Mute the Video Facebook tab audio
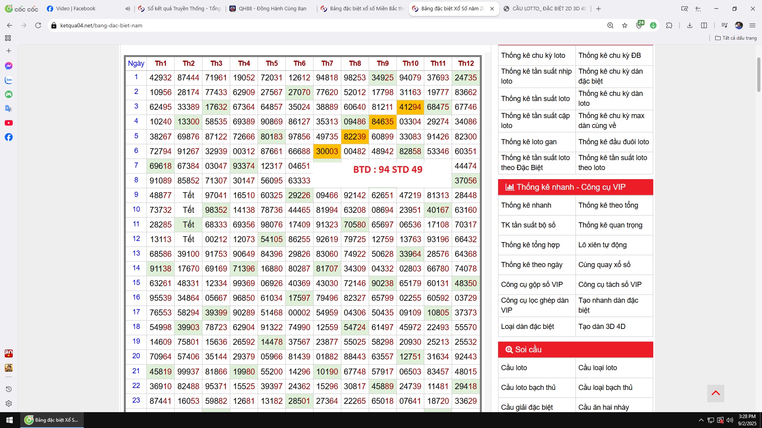This screenshot has width=762, height=428. (x=127, y=9)
